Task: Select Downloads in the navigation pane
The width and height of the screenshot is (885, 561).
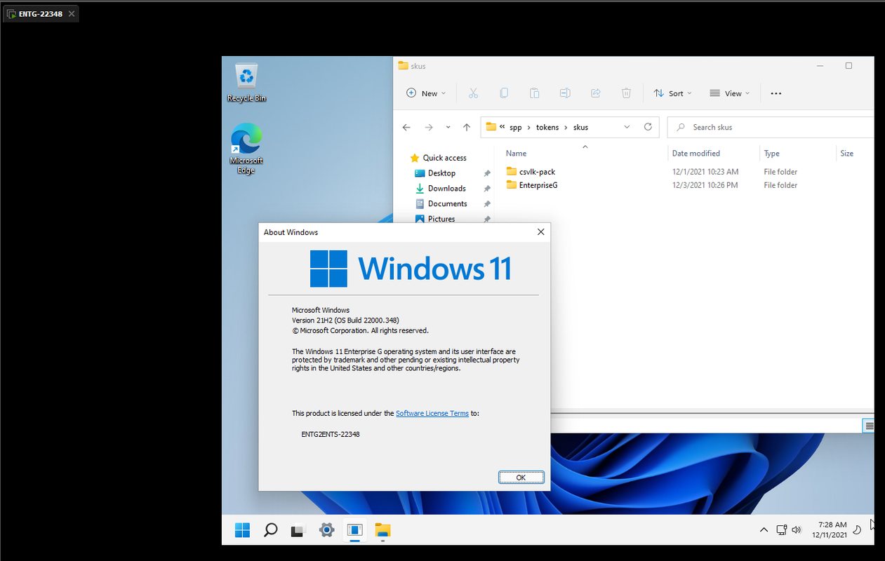Action: (446, 189)
